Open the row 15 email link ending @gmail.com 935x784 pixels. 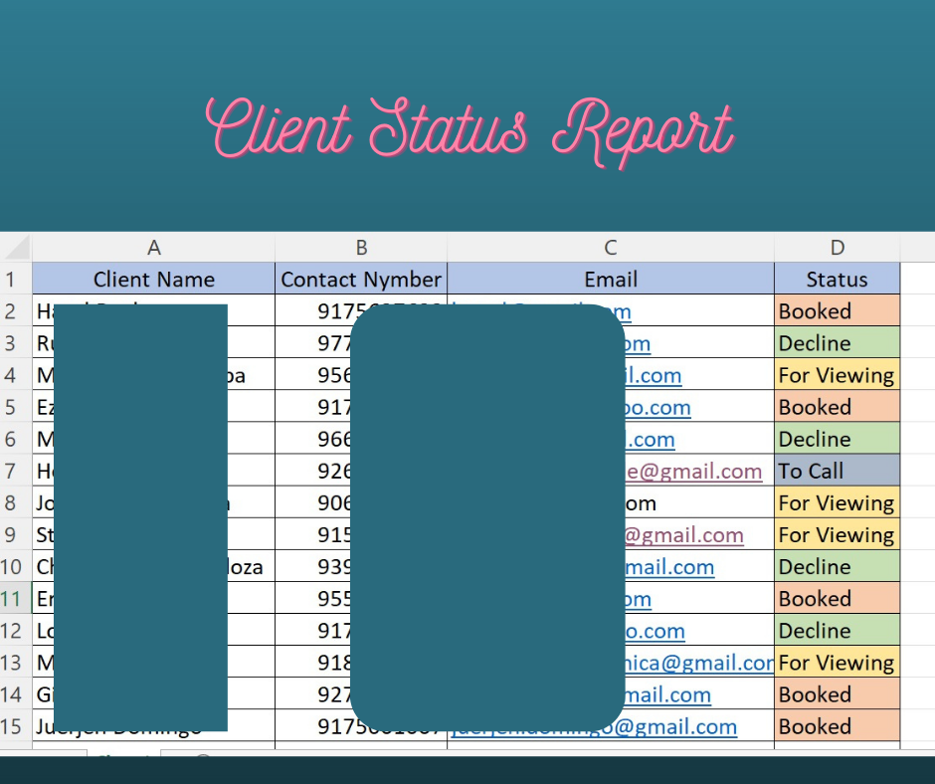click(x=594, y=726)
